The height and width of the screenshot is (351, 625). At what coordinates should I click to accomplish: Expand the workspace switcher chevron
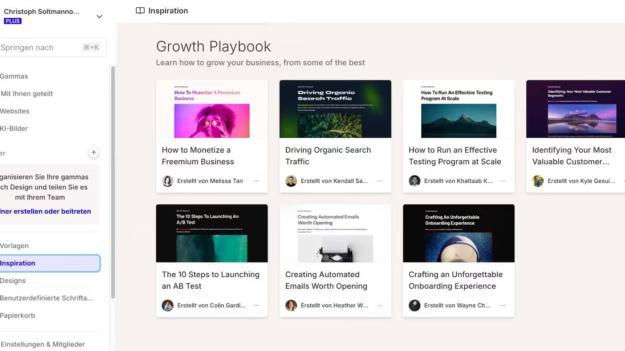[x=99, y=16]
